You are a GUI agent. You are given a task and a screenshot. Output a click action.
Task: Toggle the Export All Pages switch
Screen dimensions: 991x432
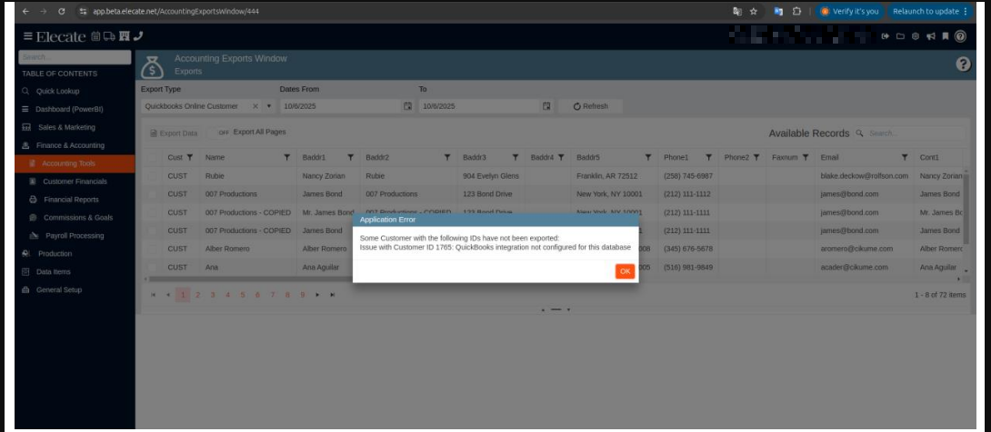pos(224,133)
